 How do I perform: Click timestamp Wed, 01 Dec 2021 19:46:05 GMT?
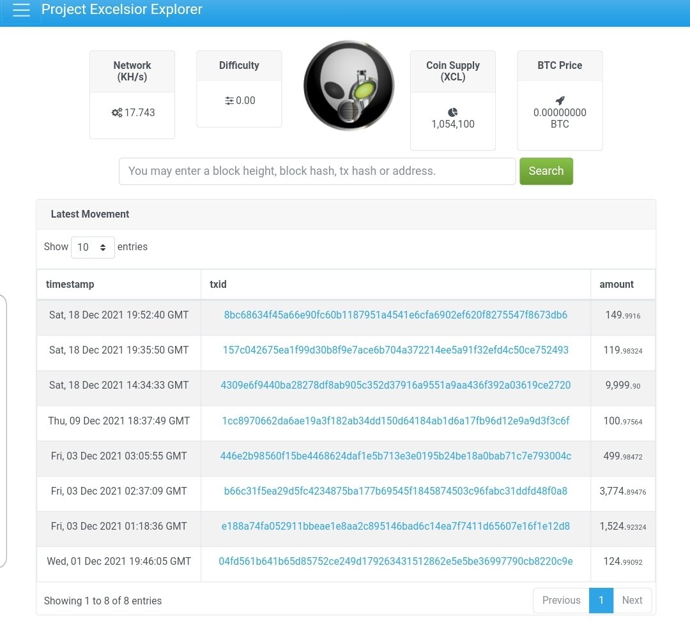point(119,562)
